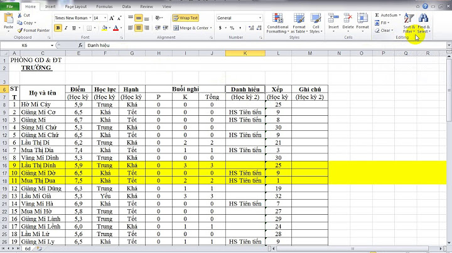Screen dimensions: 452x253
Task: Open Cell Styles gallery
Action: [316, 23]
